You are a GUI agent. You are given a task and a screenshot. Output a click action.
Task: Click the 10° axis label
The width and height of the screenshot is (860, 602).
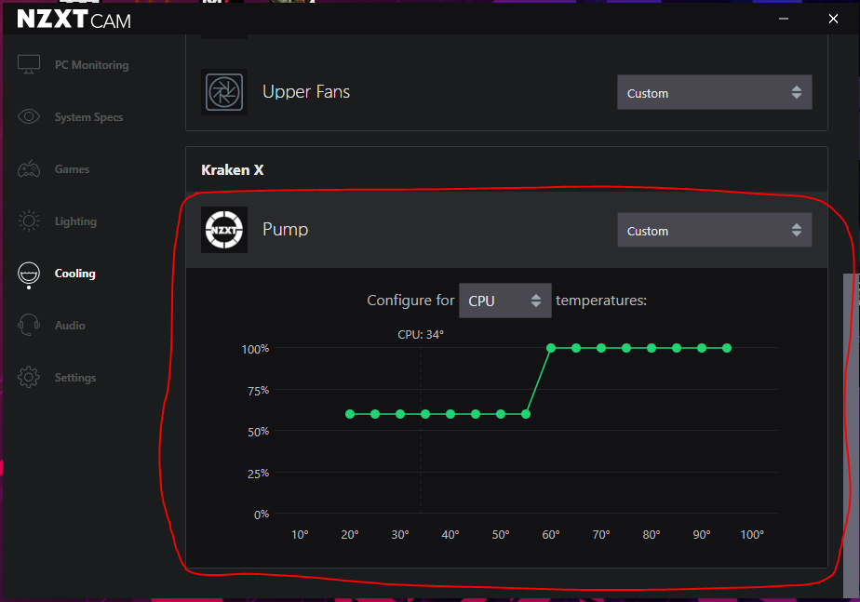(300, 535)
